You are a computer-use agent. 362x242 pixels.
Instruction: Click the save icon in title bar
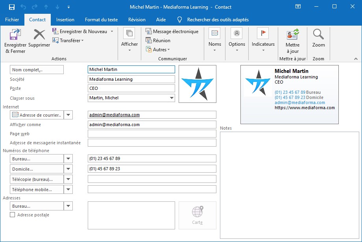(x=11, y=7)
